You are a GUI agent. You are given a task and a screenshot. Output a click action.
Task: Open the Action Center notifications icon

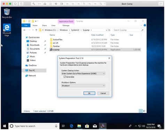click(159, 126)
